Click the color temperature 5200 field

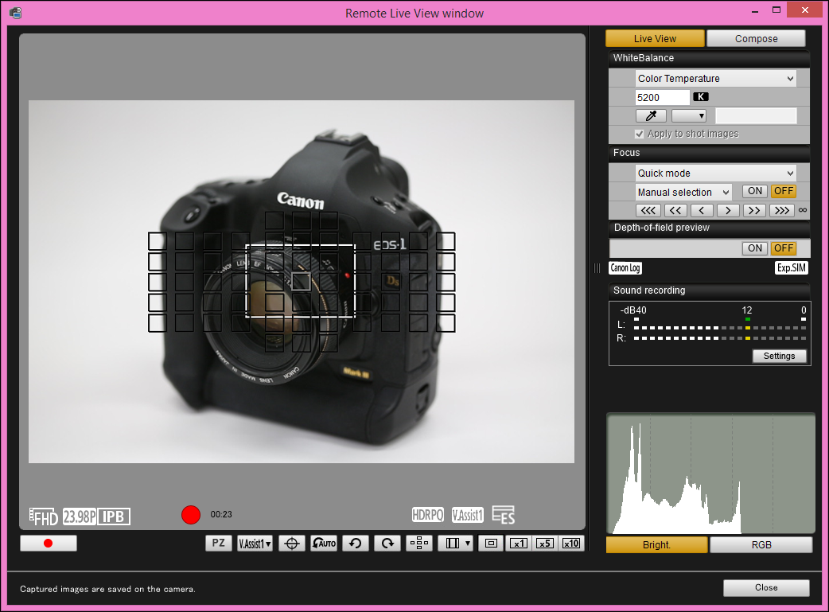pos(663,97)
